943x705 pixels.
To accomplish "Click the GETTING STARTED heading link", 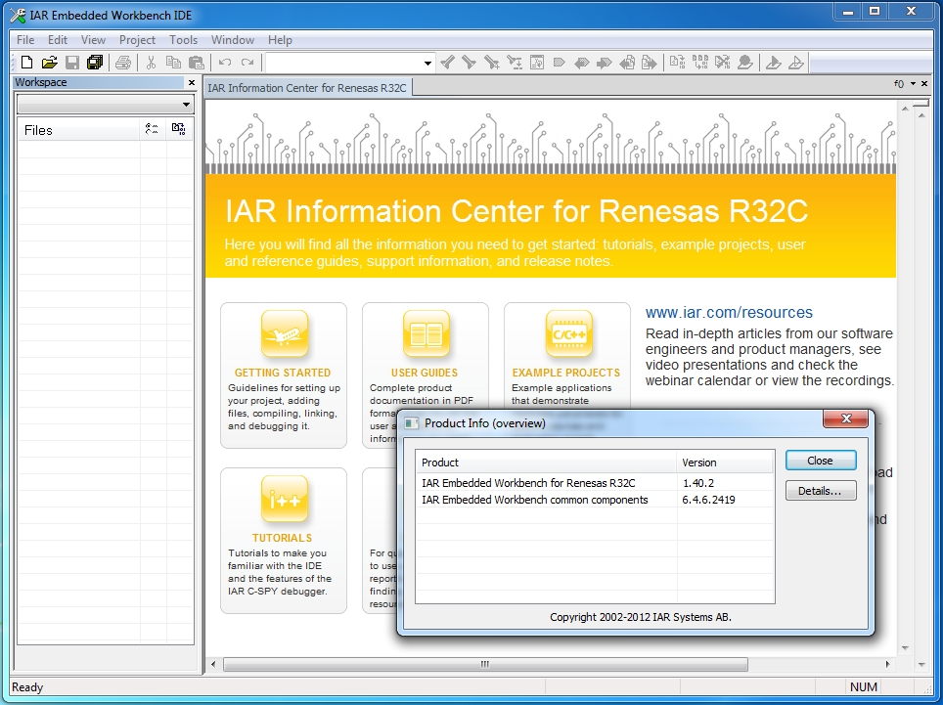I will 283,373.
